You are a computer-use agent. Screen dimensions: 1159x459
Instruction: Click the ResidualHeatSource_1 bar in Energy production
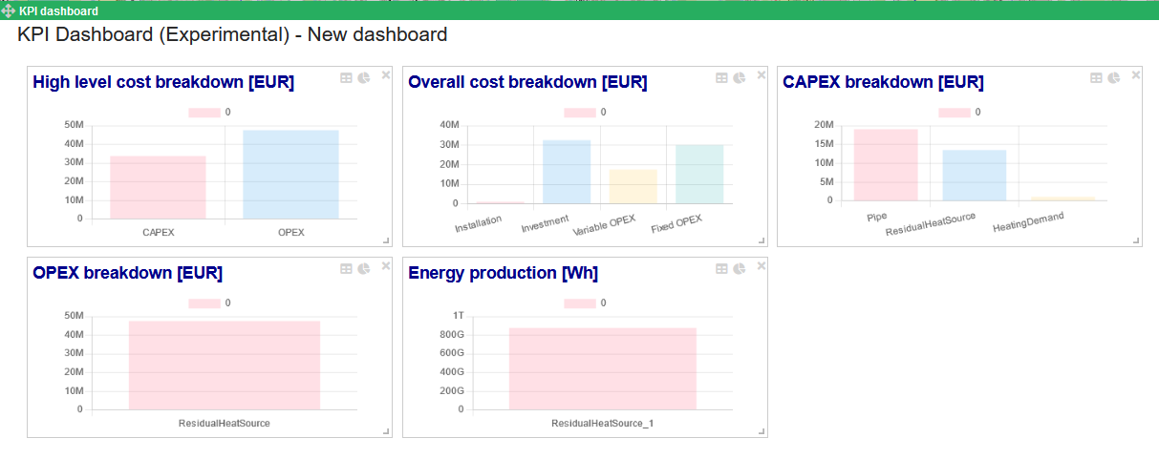coord(602,368)
